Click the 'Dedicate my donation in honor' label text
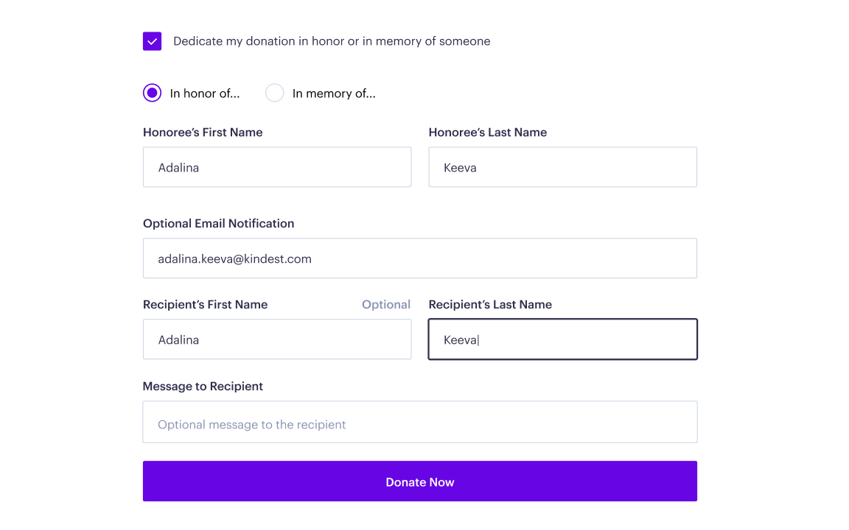849x530 pixels. pyautogui.click(x=332, y=41)
